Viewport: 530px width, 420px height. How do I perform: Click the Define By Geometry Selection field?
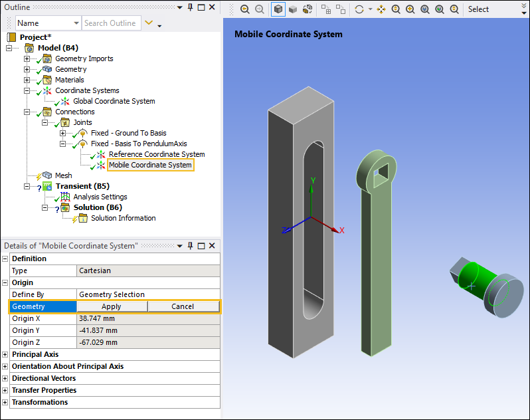click(147, 294)
